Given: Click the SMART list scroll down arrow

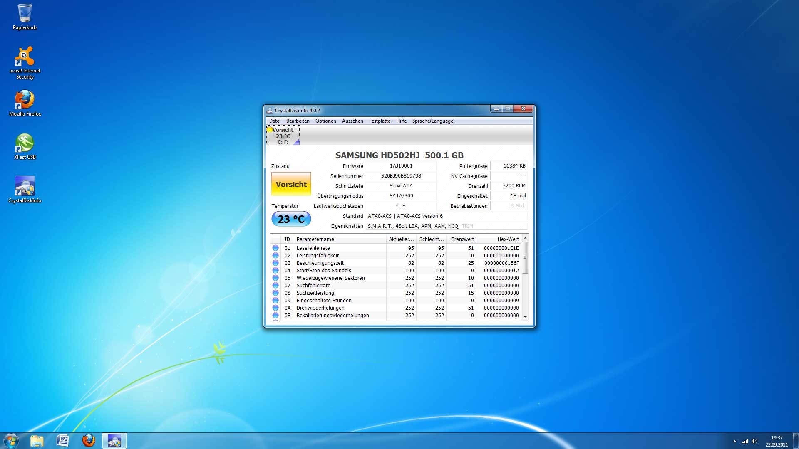Looking at the screenshot, I should point(525,317).
